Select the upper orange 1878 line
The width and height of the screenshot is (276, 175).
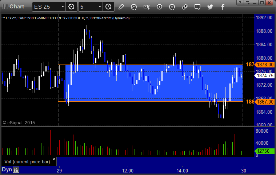tap(151, 65)
